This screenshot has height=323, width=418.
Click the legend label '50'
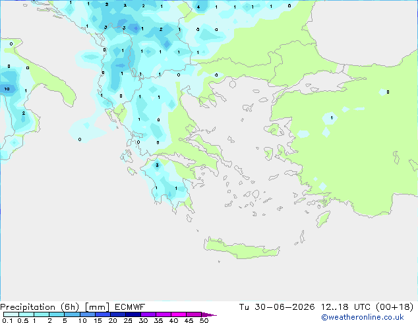coord(204,320)
